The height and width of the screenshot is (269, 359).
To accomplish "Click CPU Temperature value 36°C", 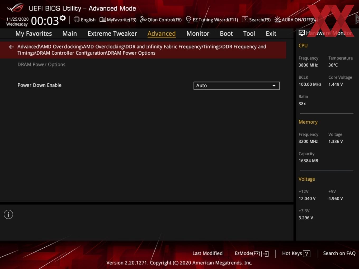I will (333, 65).
